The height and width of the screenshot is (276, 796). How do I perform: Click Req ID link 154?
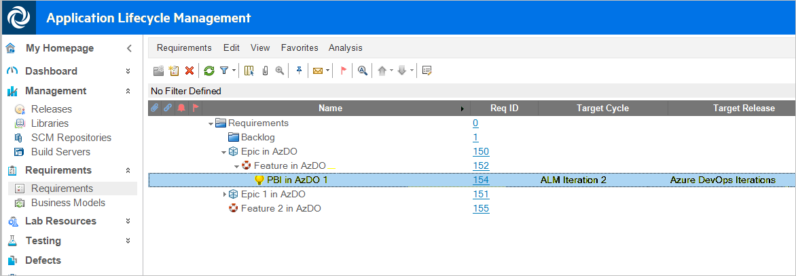tap(481, 180)
